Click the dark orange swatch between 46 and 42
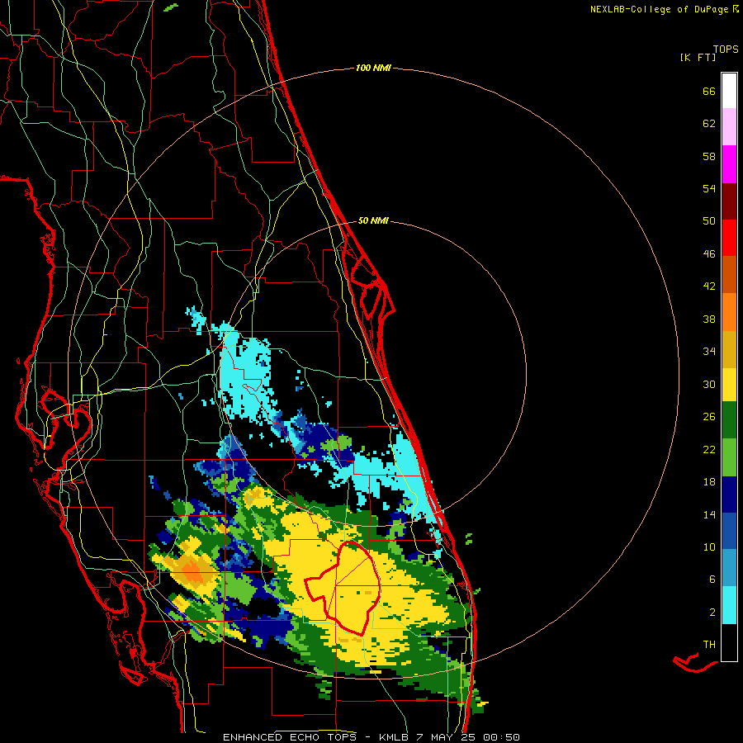 (x=729, y=274)
